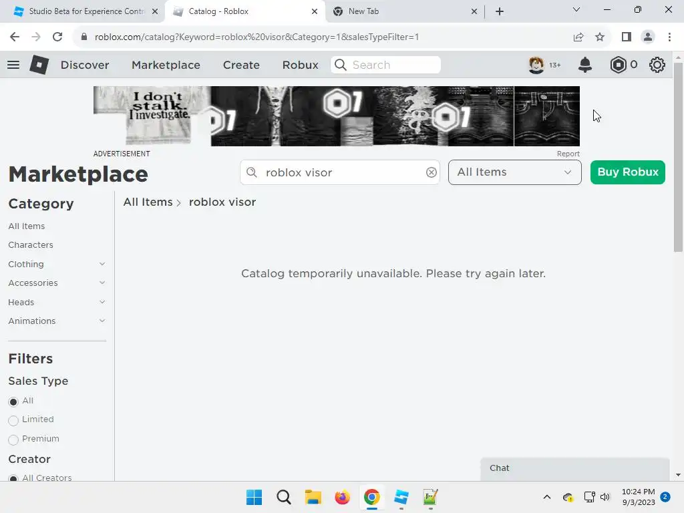
Task: Open the Robux nav item
Action: coord(300,65)
